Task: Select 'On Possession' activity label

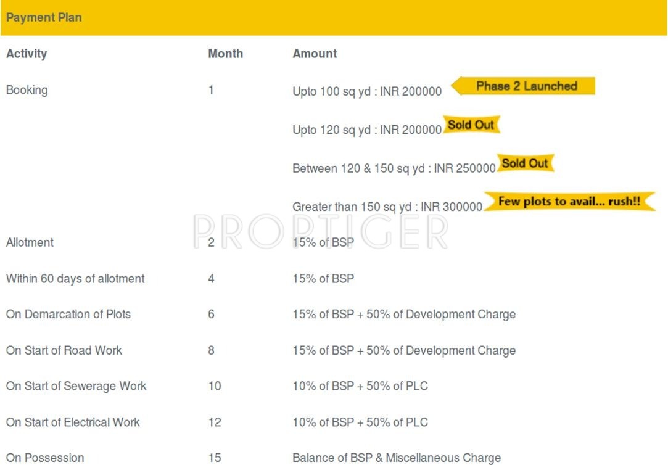Action: tap(45, 458)
